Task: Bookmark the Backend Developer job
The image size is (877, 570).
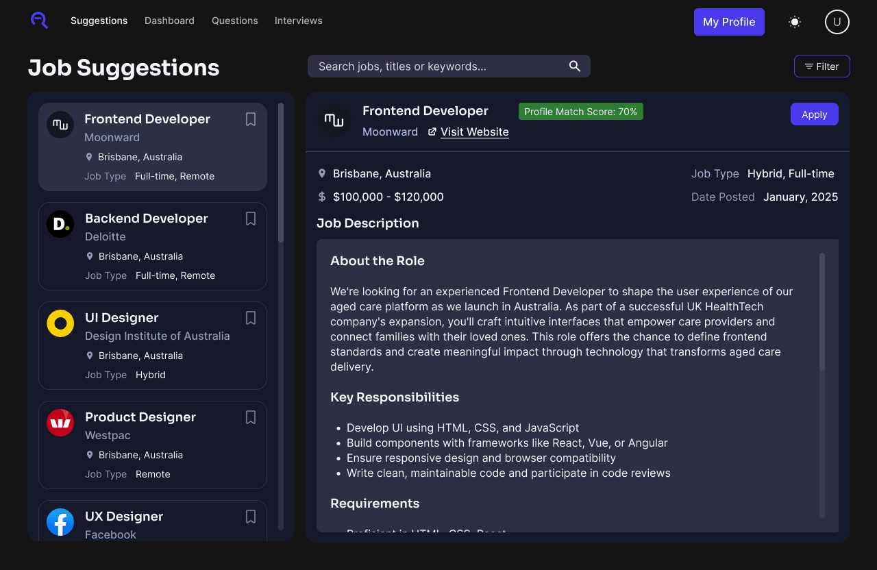Action: 250,219
